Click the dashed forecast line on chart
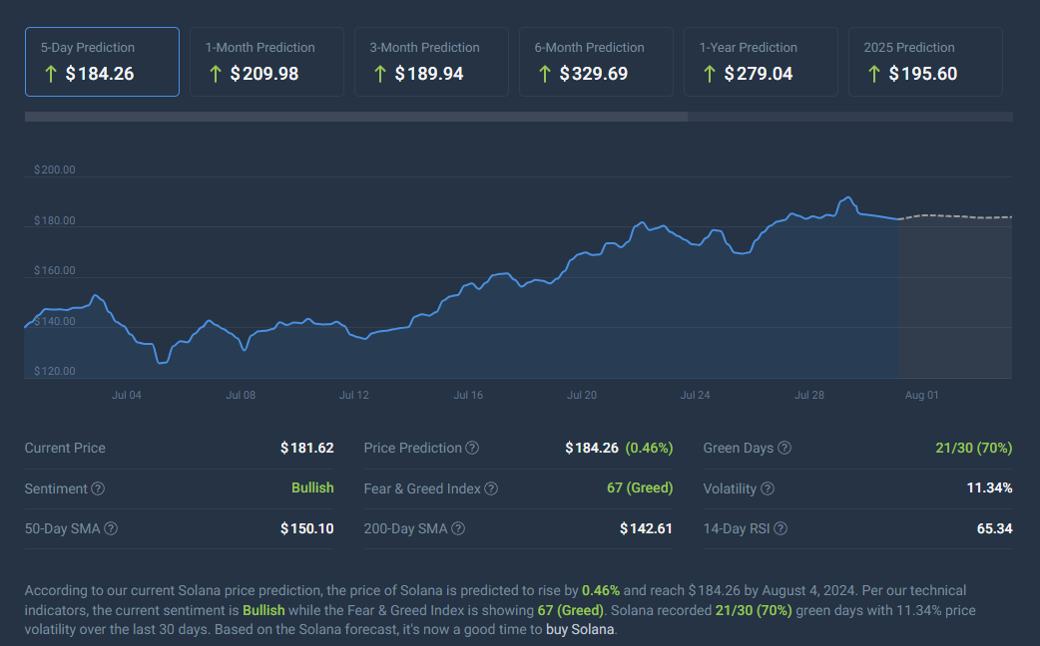Image resolution: width=1040 pixels, height=646 pixels. [x=955, y=216]
